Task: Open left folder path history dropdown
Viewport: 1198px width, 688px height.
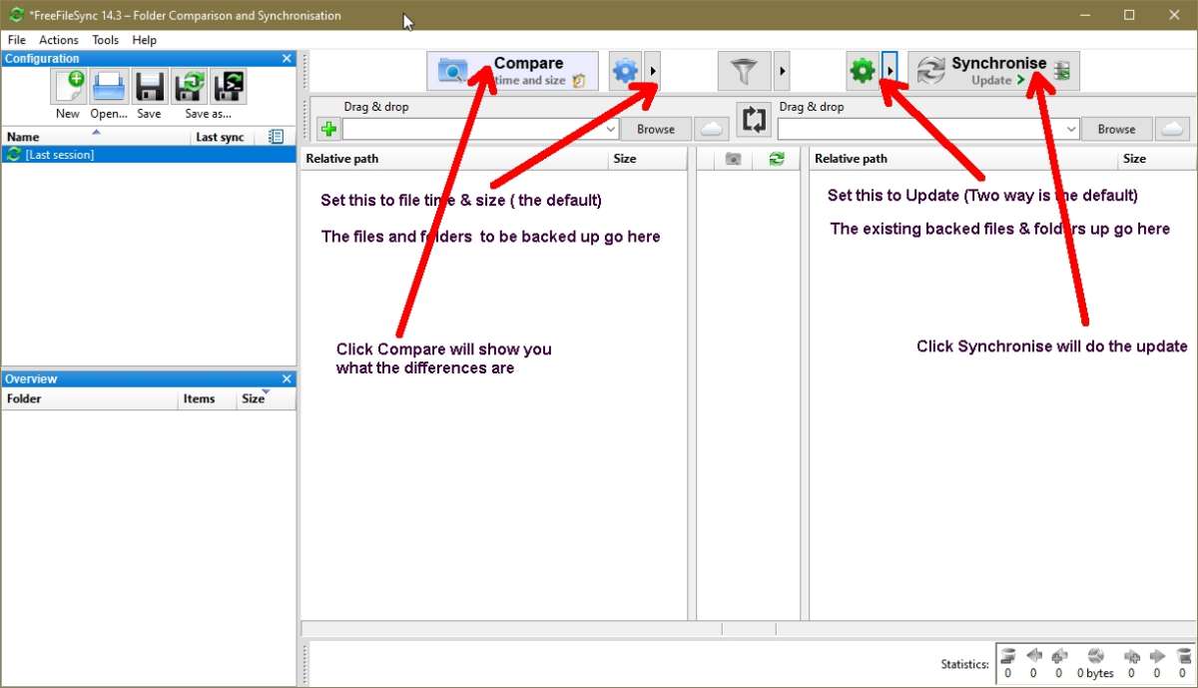Action: coord(610,129)
